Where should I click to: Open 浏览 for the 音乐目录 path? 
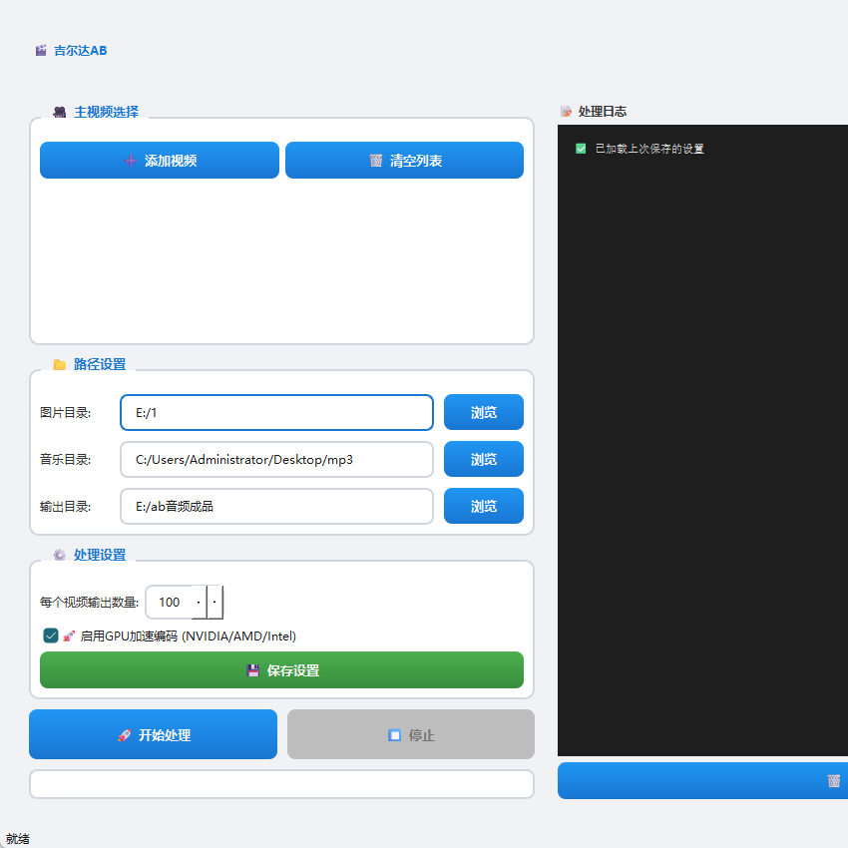(x=483, y=459)
